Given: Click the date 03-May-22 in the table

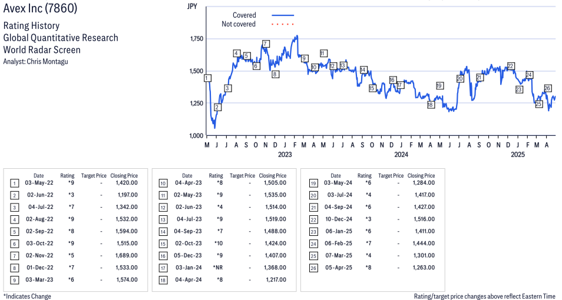Looking at the screenshot, I should pos(39,183).
